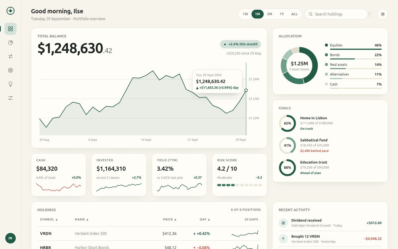Viewport: 398px width, 249px height.
Task: Focus the Search holdings field
Action: coord(336,14)
